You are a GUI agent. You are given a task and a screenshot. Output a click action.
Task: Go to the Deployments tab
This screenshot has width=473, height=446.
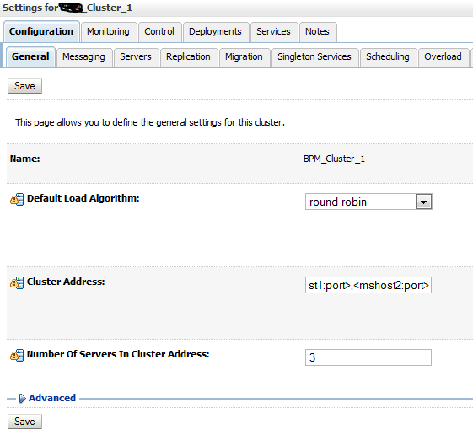tap(216, 32)
